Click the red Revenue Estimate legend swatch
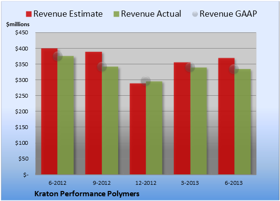 coord(29,14)
